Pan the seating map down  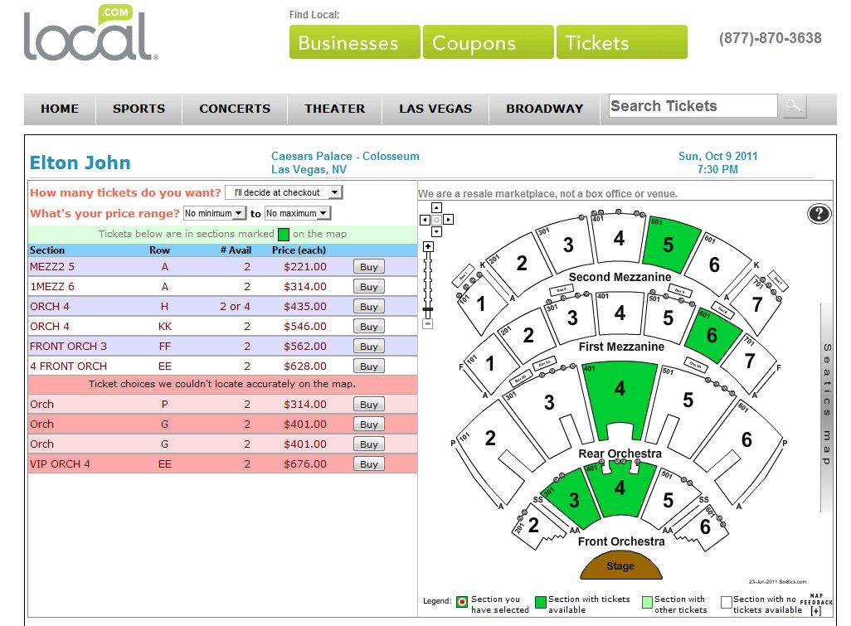[437, 231]
